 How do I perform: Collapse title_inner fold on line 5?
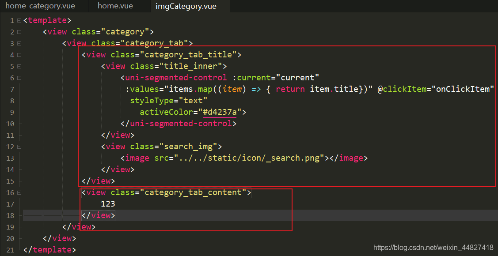[x=19, y=67]
